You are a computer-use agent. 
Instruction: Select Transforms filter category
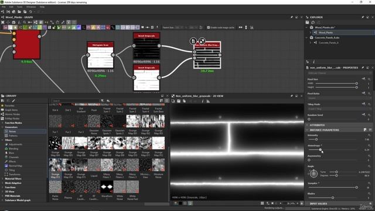pos(14,175)
